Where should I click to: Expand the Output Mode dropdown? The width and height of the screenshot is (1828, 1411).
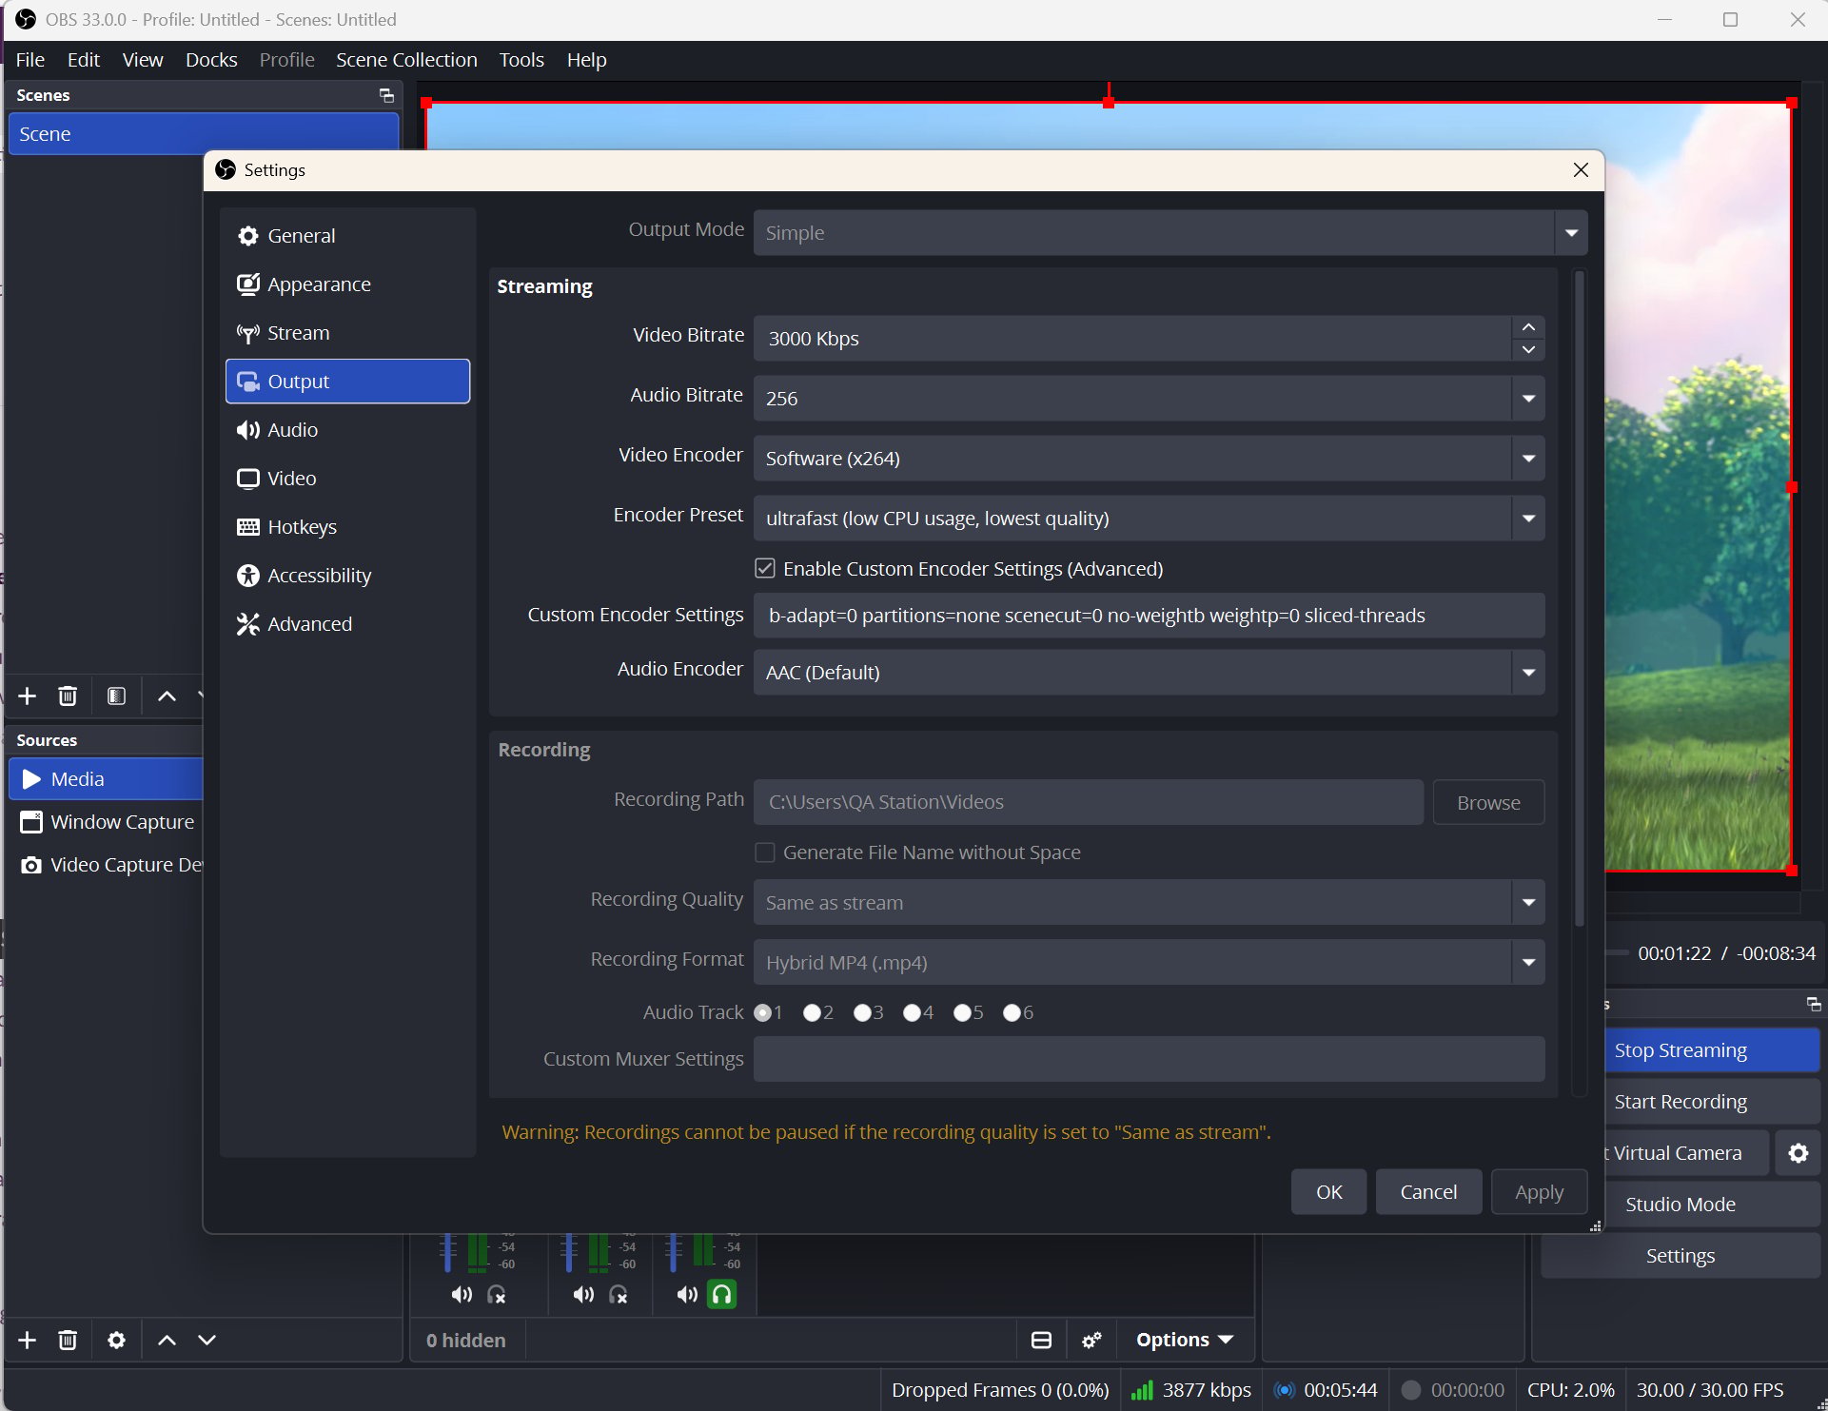(1570, 232)
